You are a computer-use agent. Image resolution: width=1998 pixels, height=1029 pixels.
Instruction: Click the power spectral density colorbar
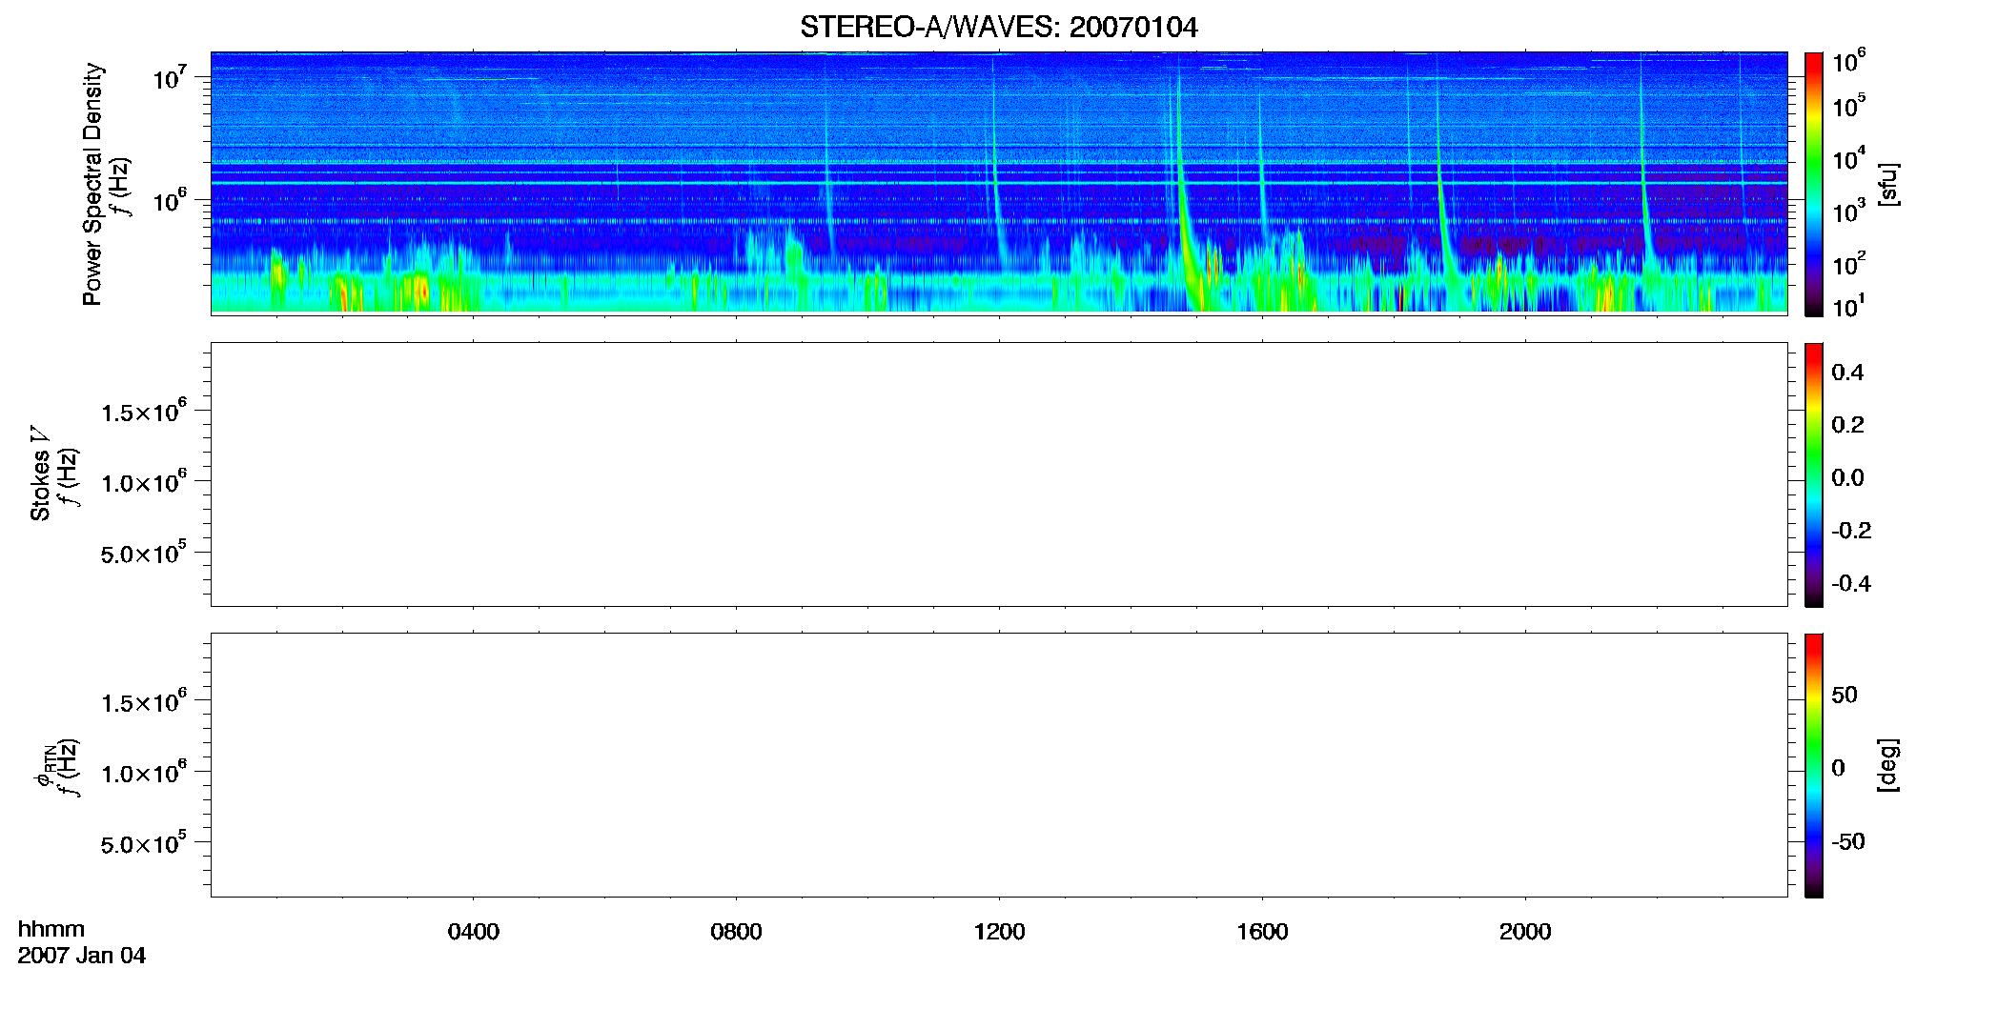1813,184
